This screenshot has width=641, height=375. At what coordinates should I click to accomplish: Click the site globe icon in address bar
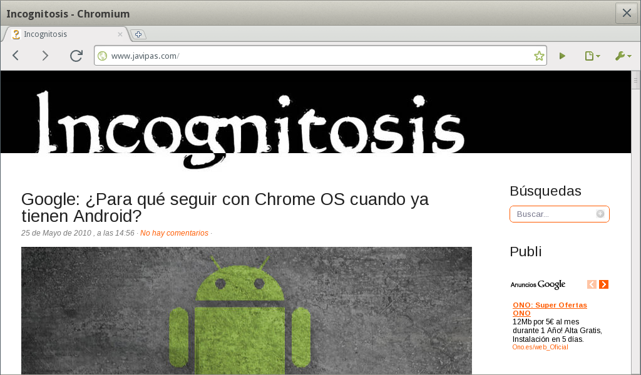pyautogui.click(x=103, y=56)
